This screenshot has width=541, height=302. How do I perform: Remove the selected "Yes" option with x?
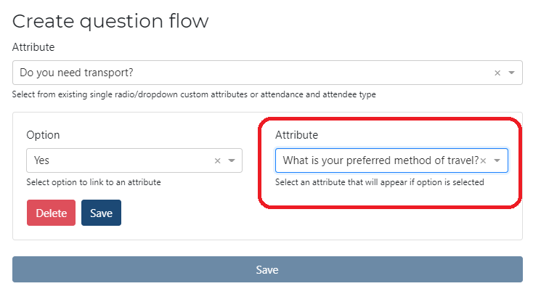[217, 160]
